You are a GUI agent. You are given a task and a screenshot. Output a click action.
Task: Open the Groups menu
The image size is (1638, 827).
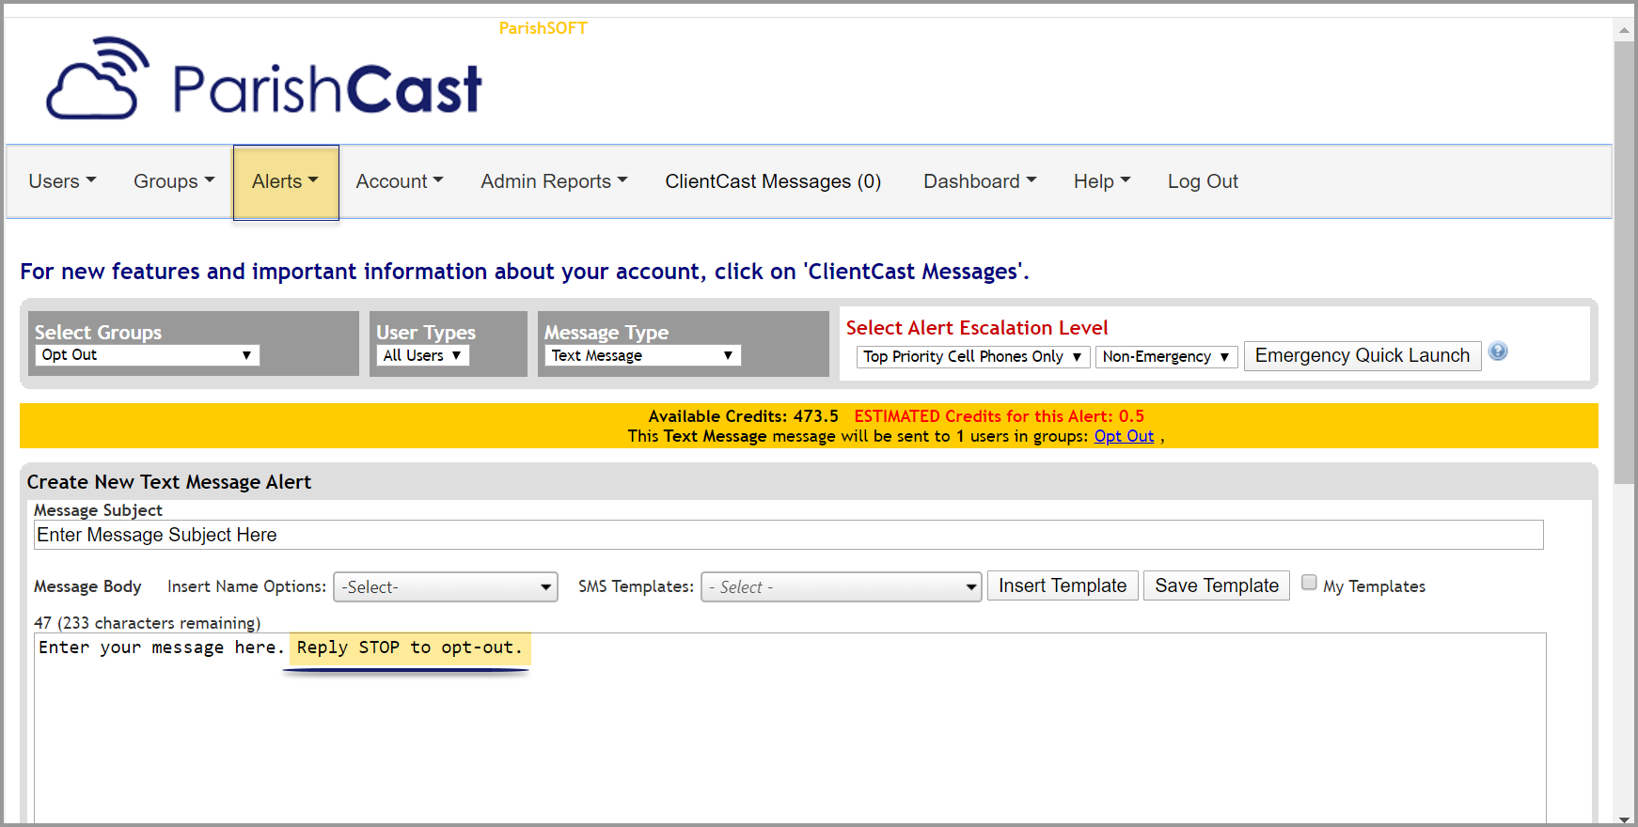(x=174, y=181)
